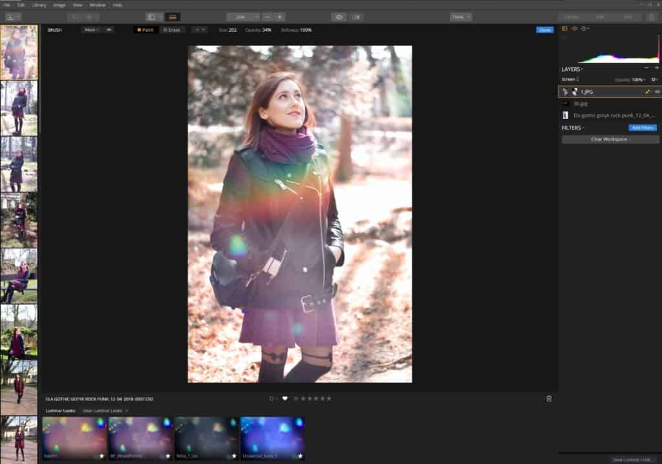Screen dimensions: 662x464
Task: Click the Done button
Action: (x=544, y=30)
